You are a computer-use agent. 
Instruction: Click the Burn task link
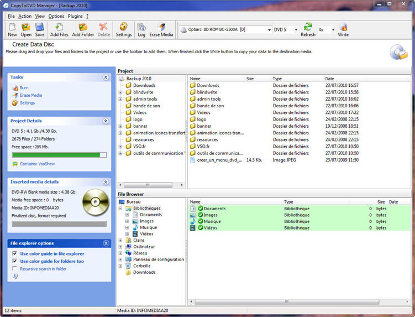[24, 88]
